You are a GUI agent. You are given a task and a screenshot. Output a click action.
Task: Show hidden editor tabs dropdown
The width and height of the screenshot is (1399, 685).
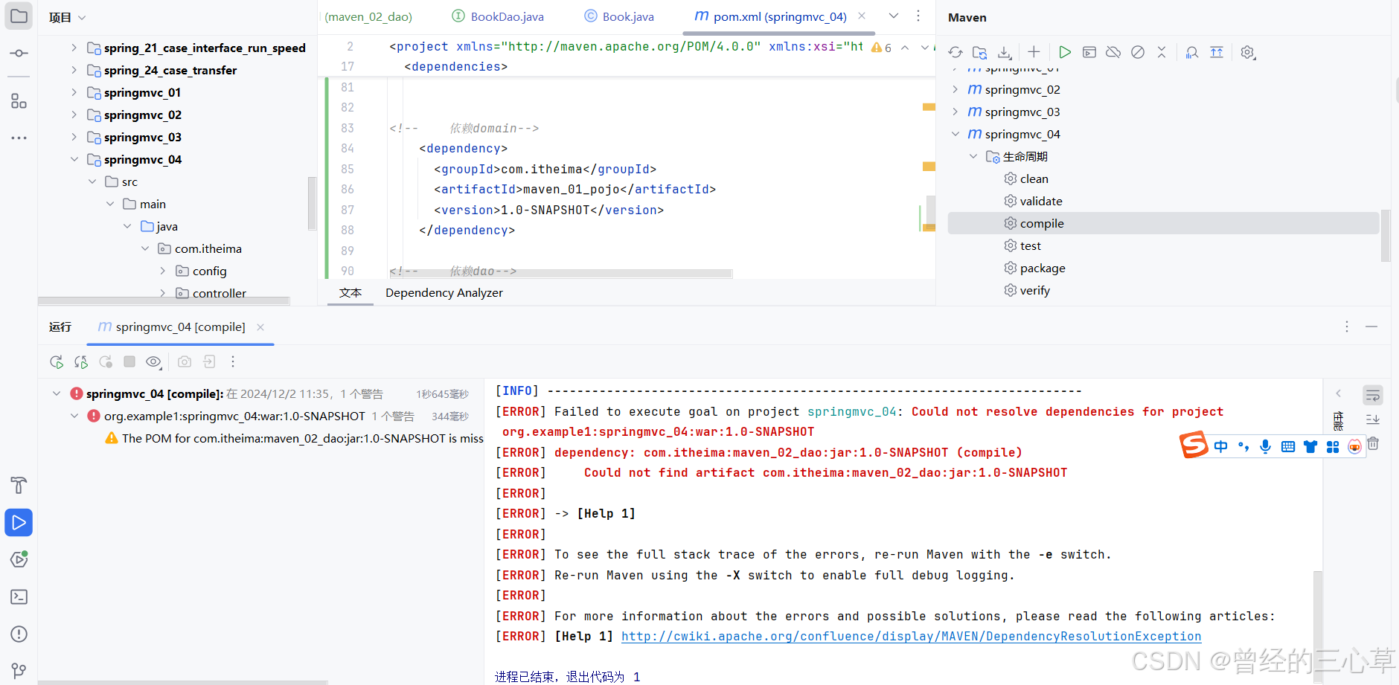pos(894,16)
